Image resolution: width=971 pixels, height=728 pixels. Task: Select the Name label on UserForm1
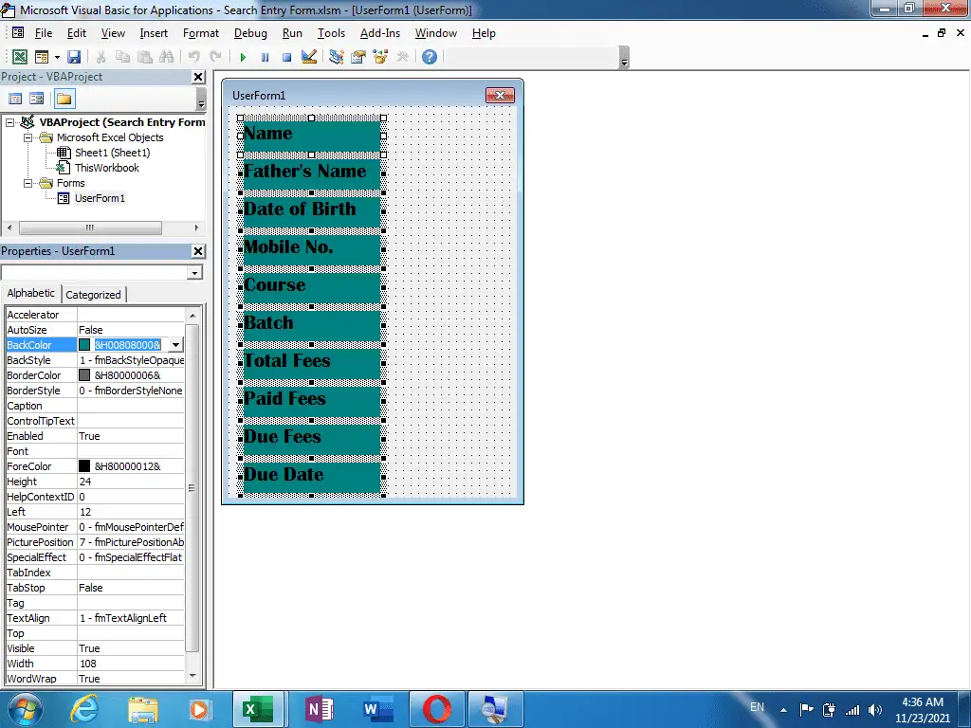coord(311,136)
